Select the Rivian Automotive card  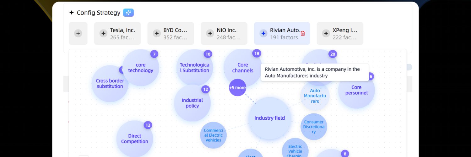[x=282, y=33]
